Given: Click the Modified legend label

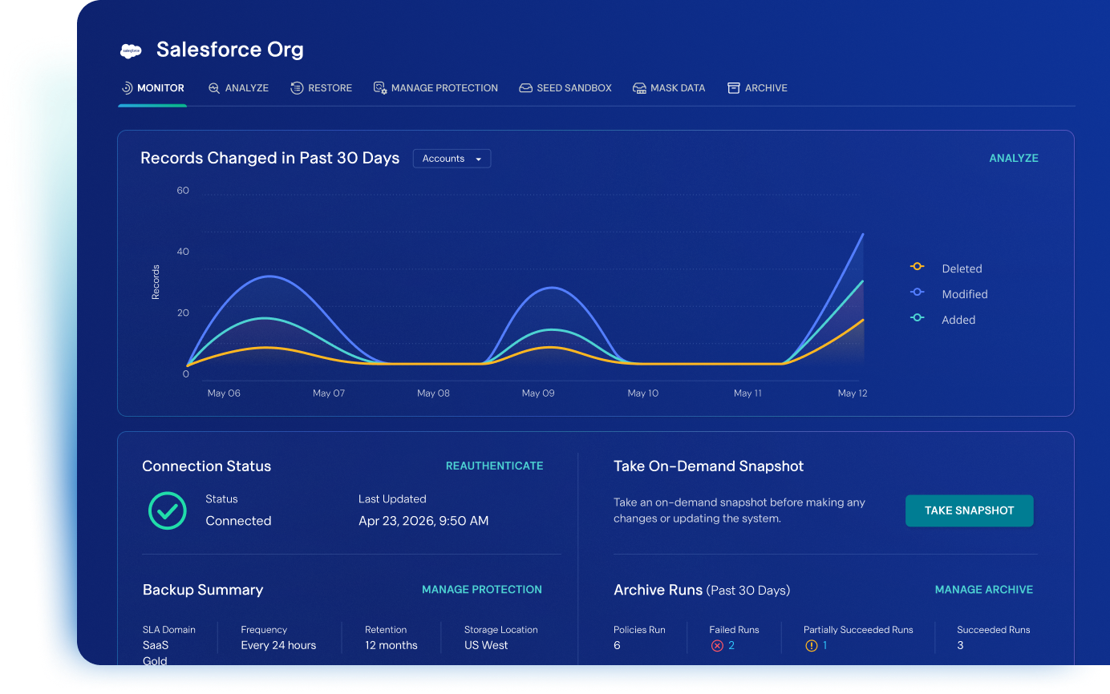Looking at the screenshot, I should (965, 294).
